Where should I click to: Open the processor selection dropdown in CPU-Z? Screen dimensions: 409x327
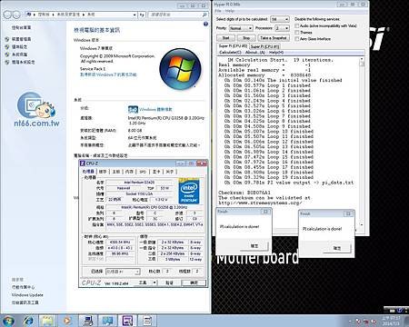point(123,272)
